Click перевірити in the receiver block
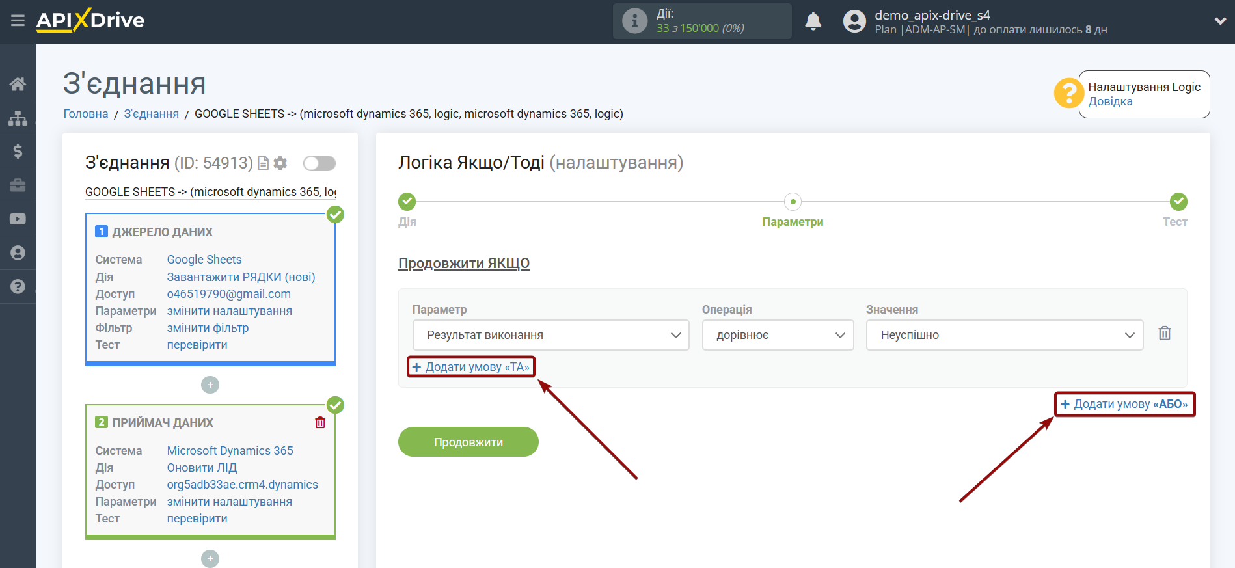Viewport: 1235px width, 568px height. [x=197, y=519]
